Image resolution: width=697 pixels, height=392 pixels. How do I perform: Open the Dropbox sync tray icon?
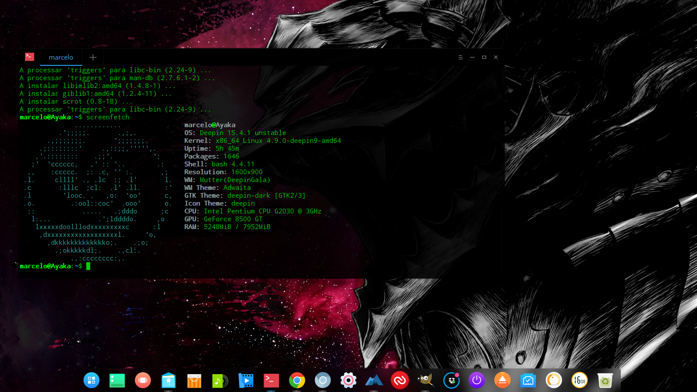tap(451, 380)
